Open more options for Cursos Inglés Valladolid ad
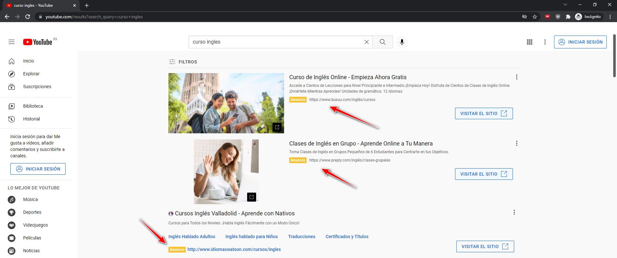 point(514,212)
